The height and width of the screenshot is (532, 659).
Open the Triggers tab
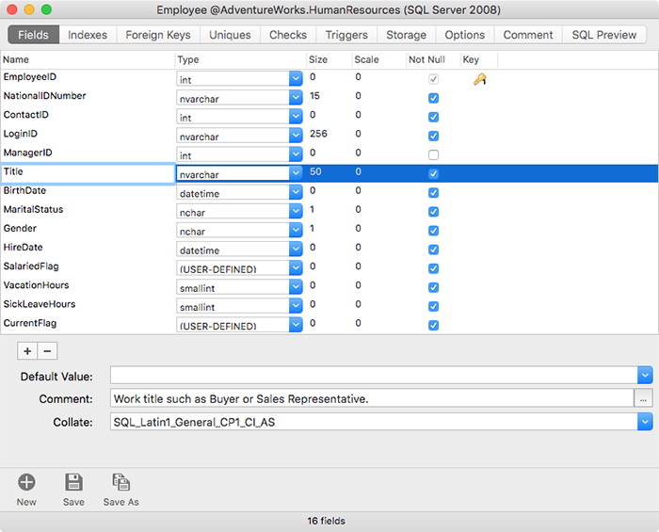(x=346, y=35)
